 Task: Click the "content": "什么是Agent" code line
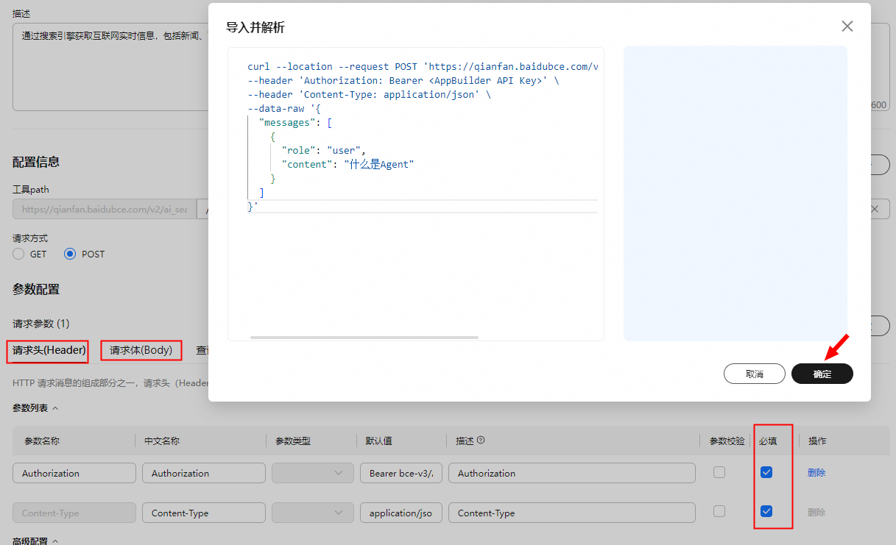[x=348, y=165]
